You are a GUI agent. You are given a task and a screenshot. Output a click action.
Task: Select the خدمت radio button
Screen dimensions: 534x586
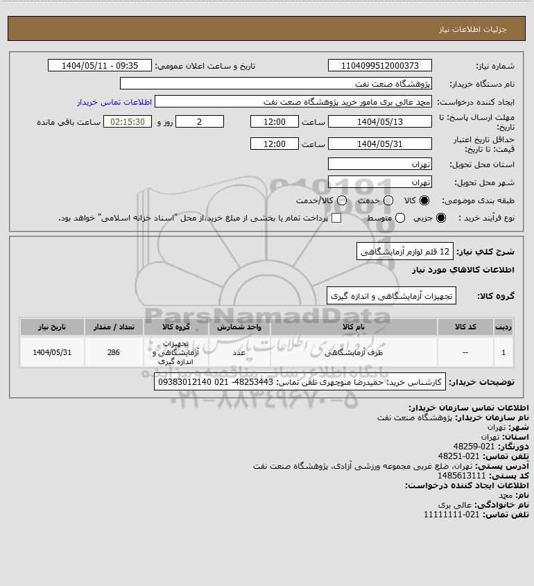pyautogui.click(x=388, y=200)
